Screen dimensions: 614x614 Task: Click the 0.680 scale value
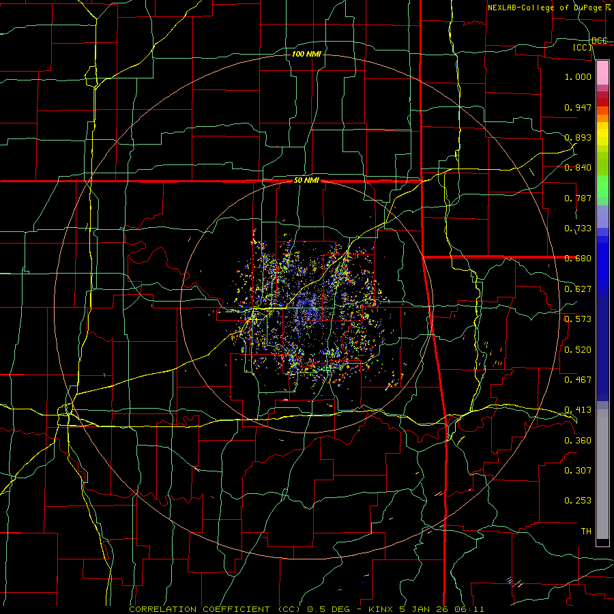(x=578, y=259)
